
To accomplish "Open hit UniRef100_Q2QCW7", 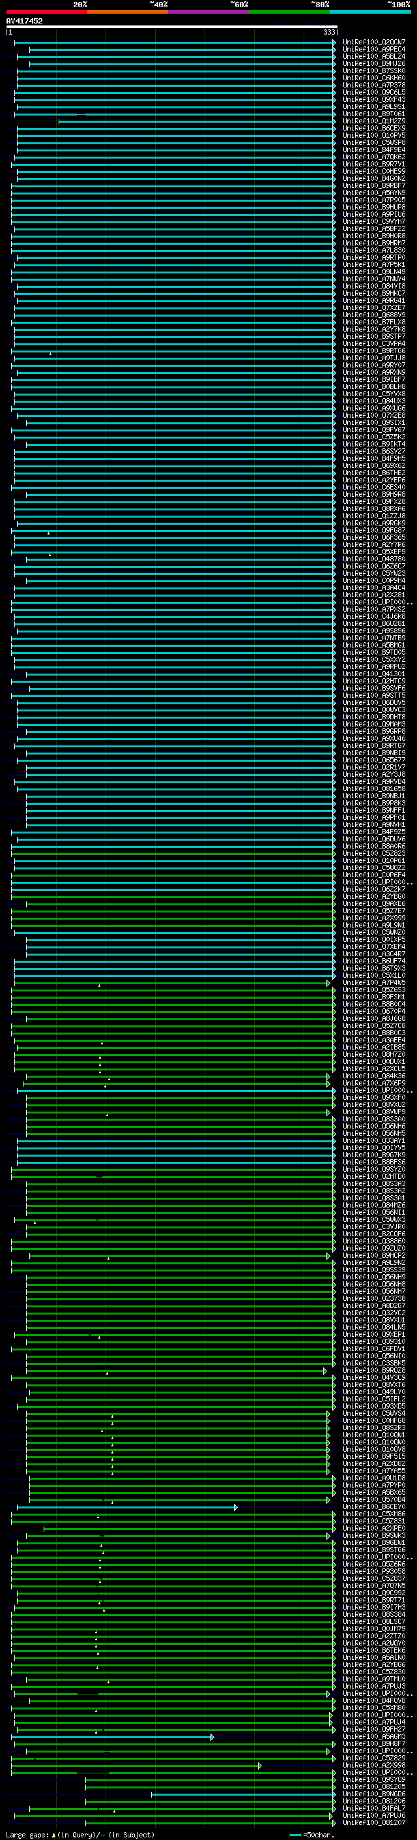I will click(374, 42).
